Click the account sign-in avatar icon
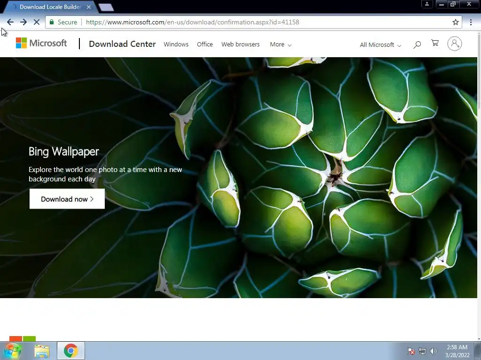481x360 pixels. click(x=455, y=44)
